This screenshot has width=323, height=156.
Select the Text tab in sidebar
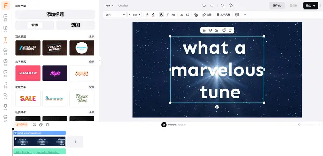coord(5,40)
